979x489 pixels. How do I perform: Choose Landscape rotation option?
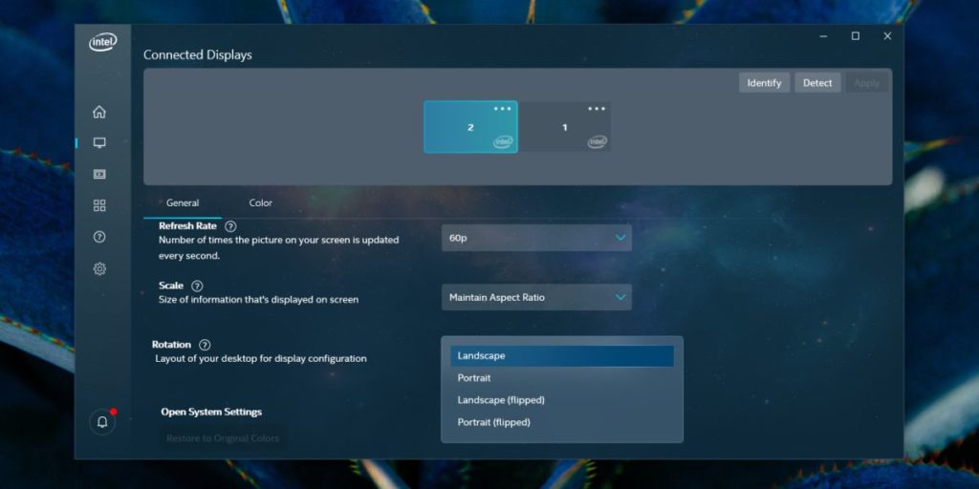[x=562, y=355]
